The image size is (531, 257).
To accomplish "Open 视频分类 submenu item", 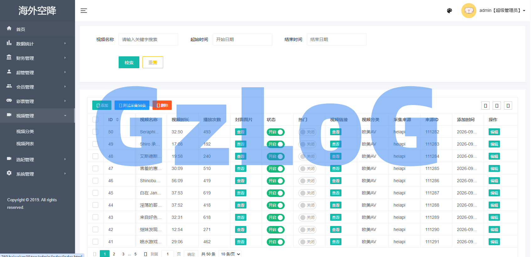I will (25, 131).
